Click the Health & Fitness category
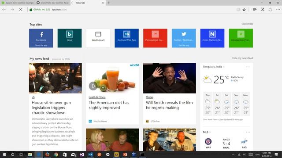Viewport: 282px width, 158px height. 97,97
